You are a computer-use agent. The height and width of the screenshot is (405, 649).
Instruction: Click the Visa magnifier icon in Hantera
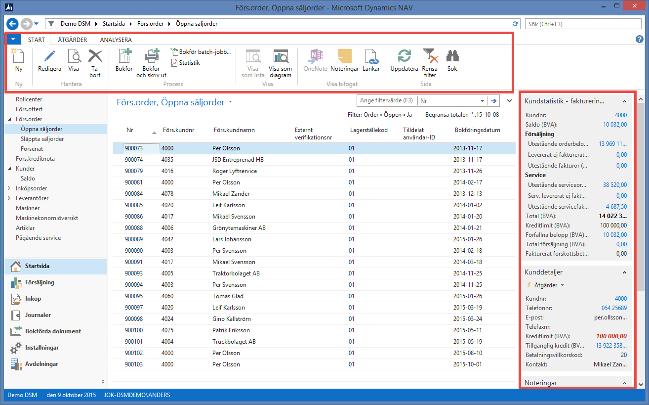74,56
